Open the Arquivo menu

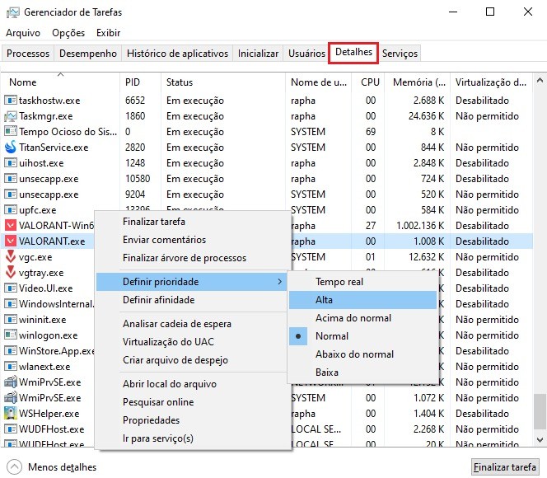click(x=23, y=33)
